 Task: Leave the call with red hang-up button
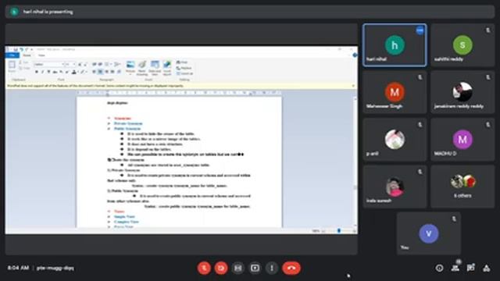(291, 268)
